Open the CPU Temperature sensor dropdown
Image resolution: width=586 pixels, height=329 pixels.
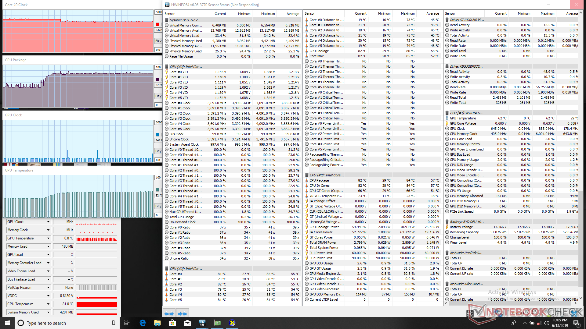pyautogui.click(x=48, y=304)
